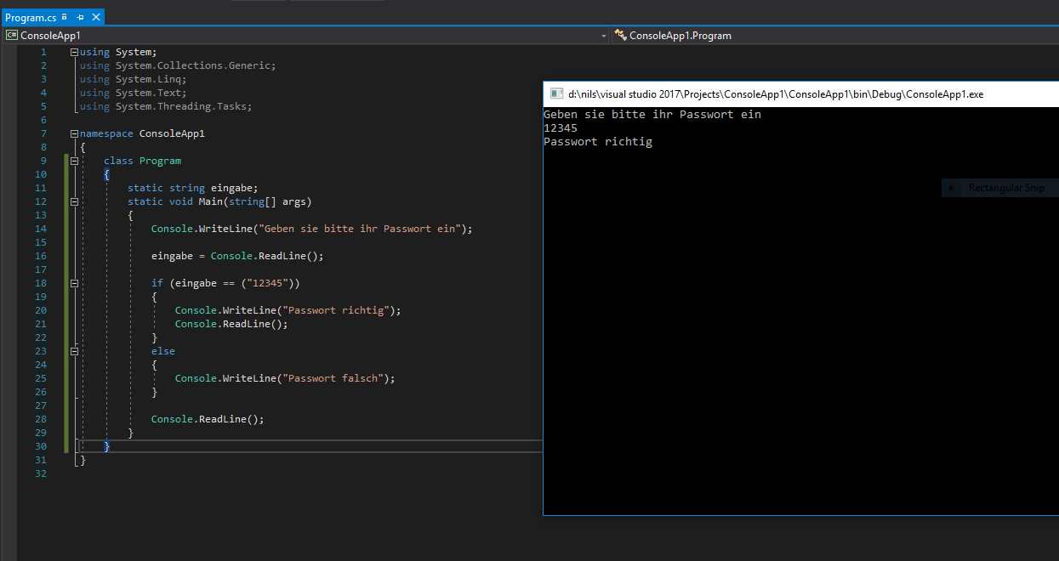This screenshot has height=561, width=1059.
Task: Collapse the namespace ConsoleApp1 block
Action: click(75, 133)
